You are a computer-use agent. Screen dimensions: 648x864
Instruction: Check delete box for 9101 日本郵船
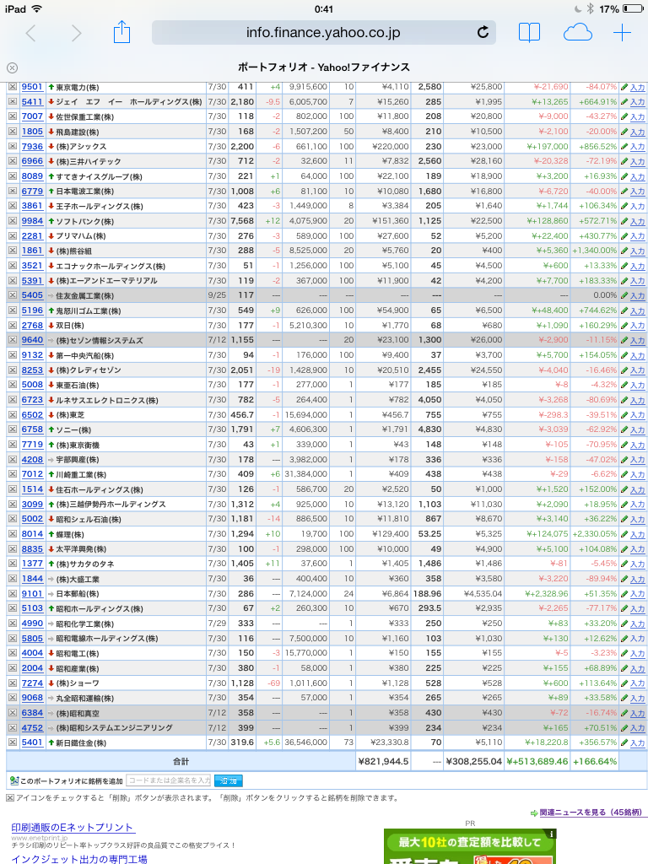click(x=13, y=593)
